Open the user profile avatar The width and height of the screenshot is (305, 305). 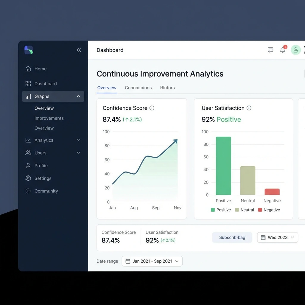pos(295,50)
